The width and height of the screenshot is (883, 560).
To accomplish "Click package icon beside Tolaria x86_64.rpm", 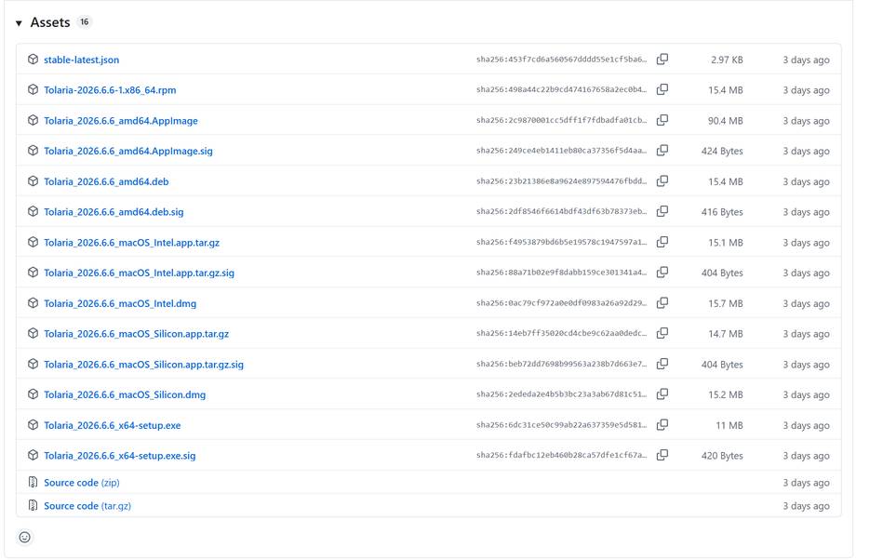I will coord(33,89).
